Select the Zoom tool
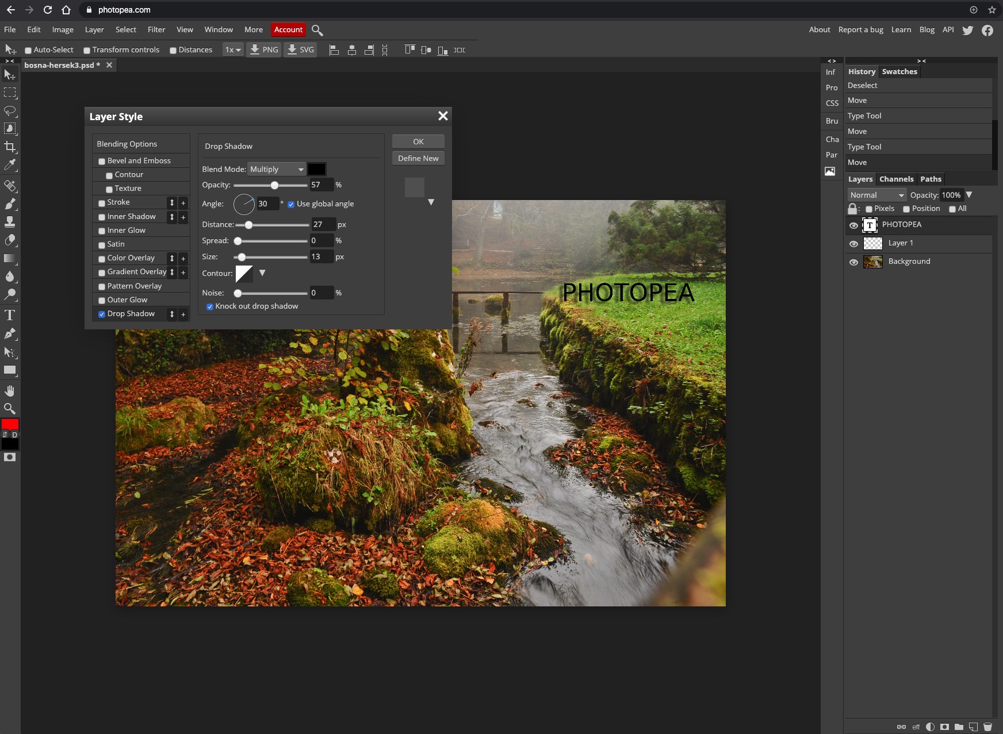This screenshot has height=734, width=1003. point(10,409)
